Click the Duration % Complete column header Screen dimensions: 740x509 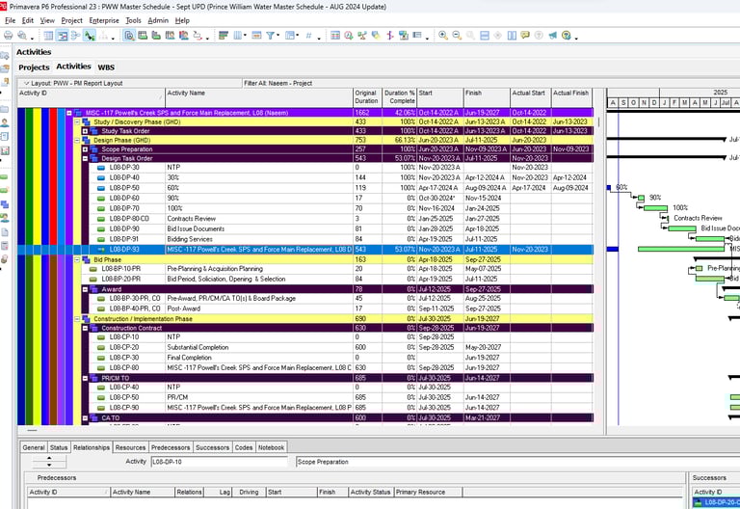point(399,97)
